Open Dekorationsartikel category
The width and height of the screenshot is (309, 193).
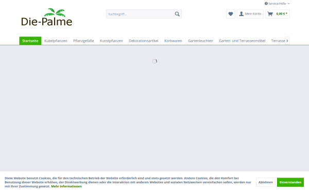[x=144, y=41]
